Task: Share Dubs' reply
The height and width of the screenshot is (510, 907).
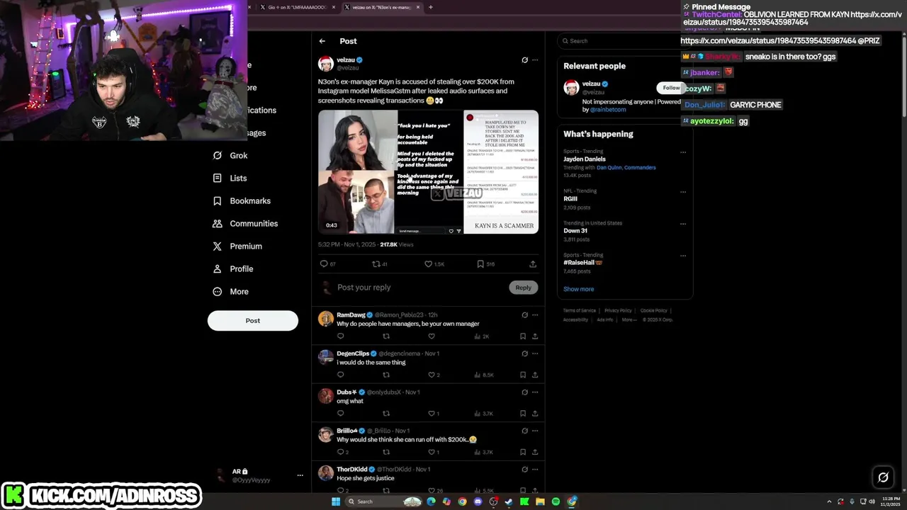Action: pyautogui.click(x=535, y=414)
